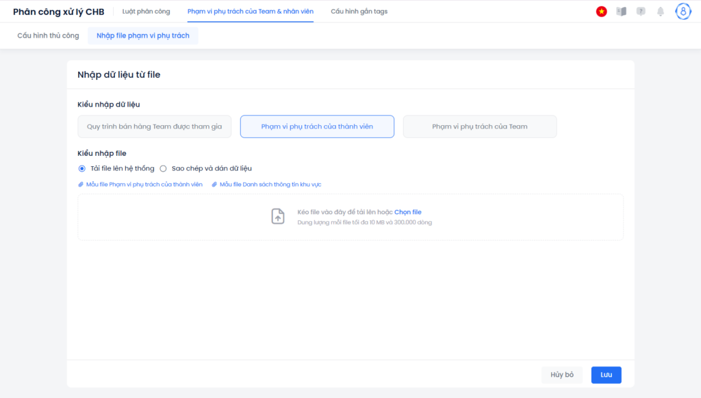Open the help question mark icon
Viewport: 701px width, 398px height.
[641, 12]
